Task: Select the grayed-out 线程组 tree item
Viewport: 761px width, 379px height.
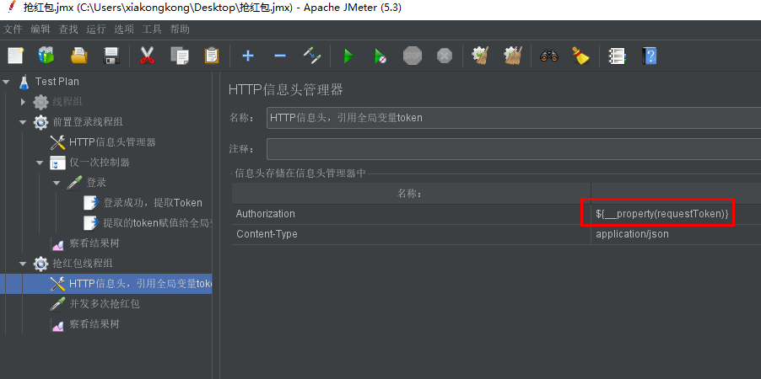Action: click(67, 102)
